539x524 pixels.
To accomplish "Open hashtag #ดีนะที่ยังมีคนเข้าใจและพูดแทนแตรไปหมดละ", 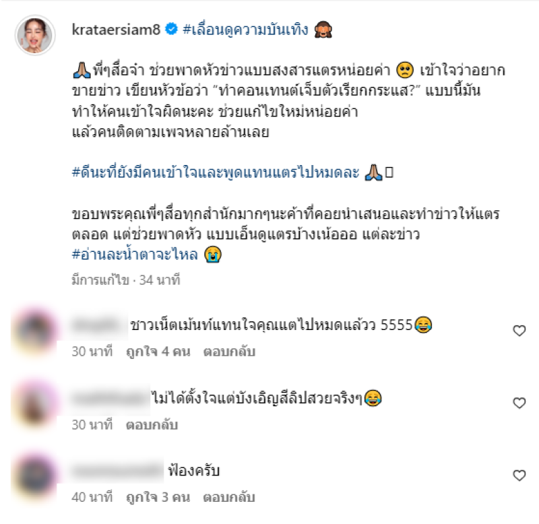I will 216,172.
